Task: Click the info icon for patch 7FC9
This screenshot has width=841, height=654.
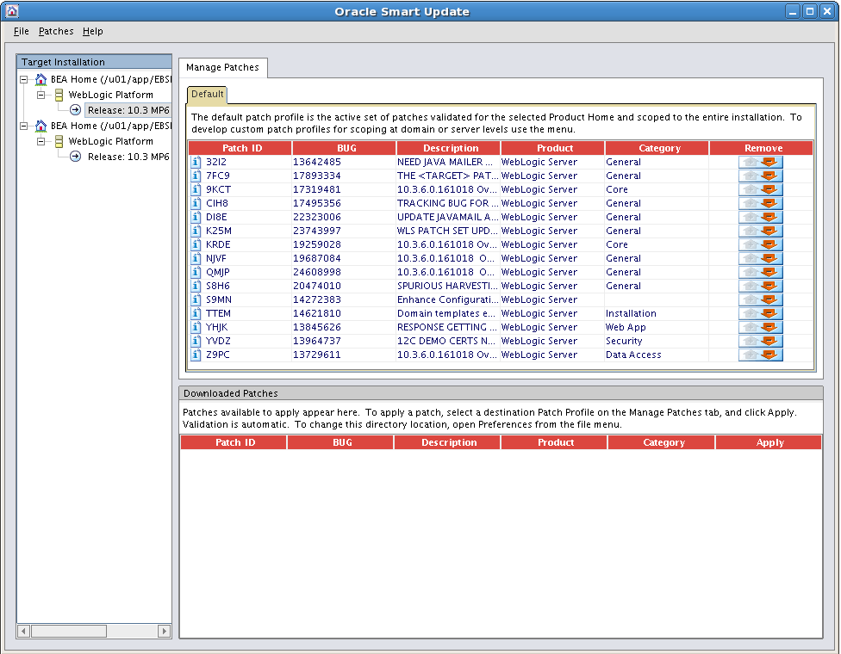Action: (x=196, y=176)
